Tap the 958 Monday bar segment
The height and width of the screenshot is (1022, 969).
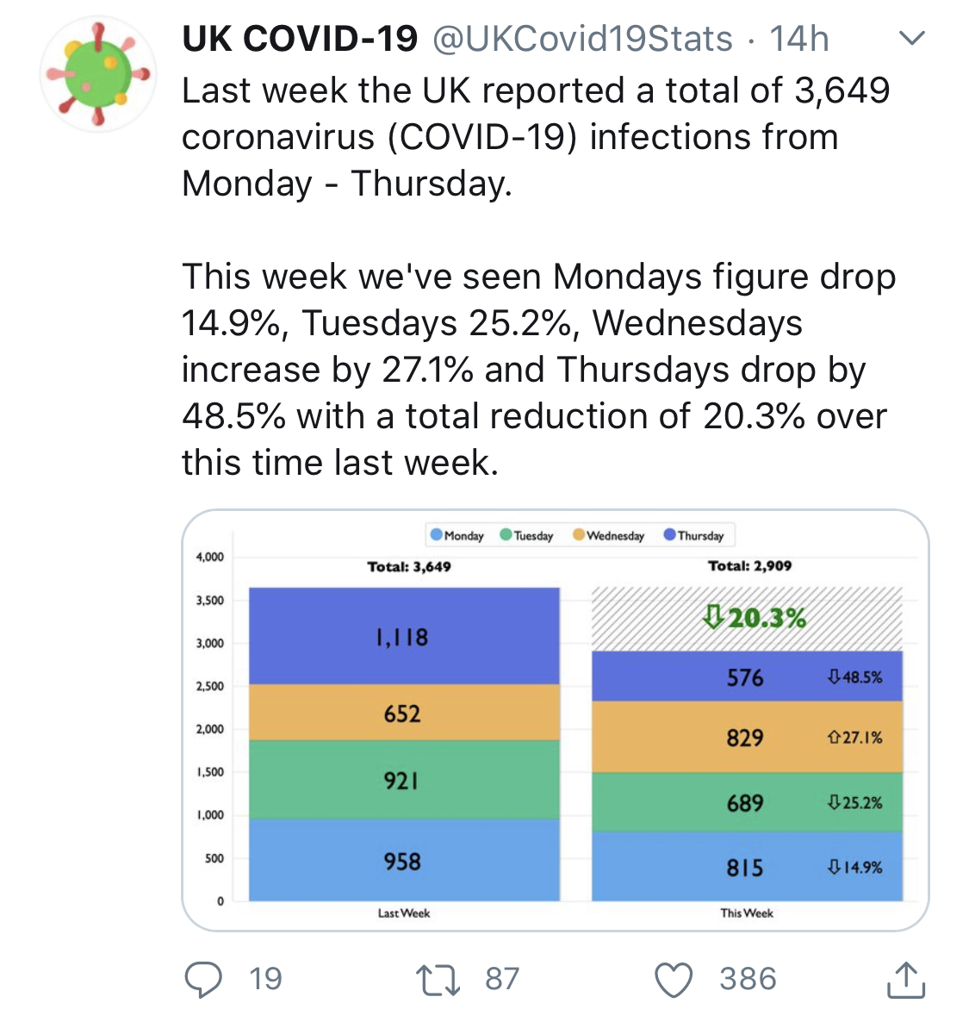coord(403,860)
